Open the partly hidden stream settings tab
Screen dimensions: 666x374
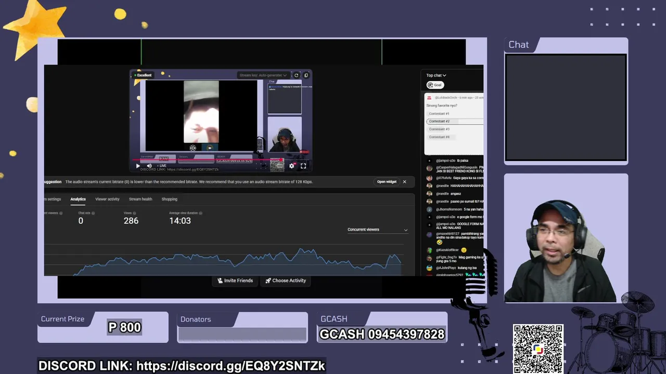pyautogui.click(x=53, y=199)
